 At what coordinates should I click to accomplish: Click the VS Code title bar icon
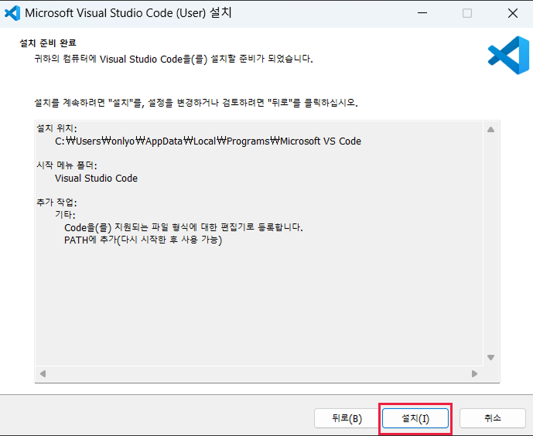12,13
